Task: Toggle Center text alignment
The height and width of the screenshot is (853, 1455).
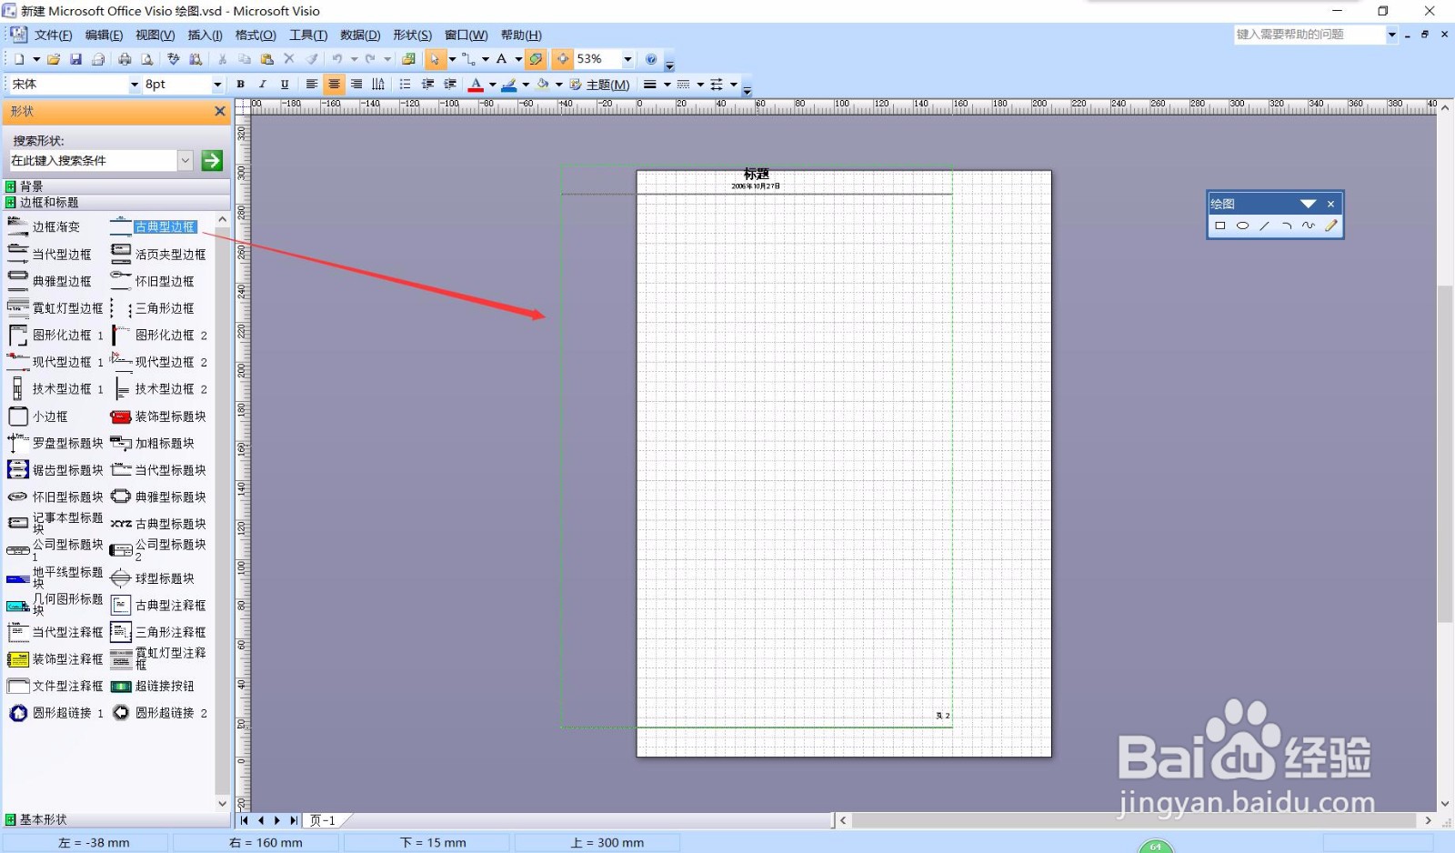Action: coord(334,85)
